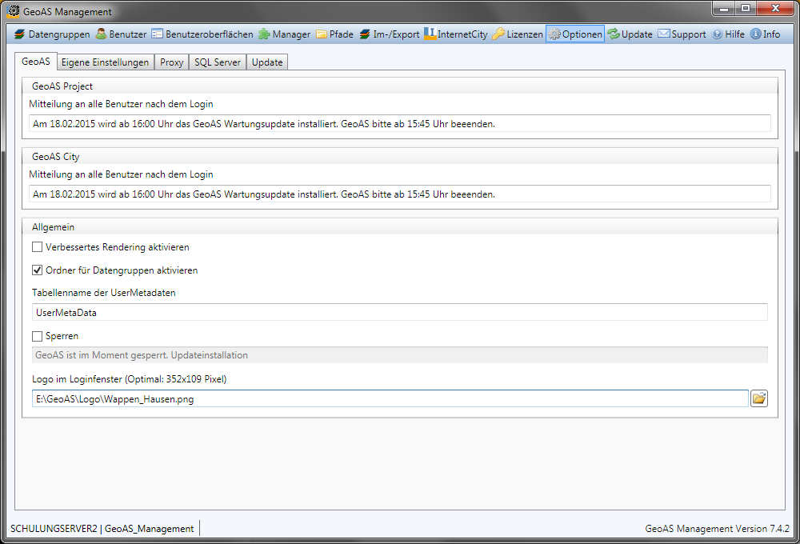Screen dimensions: 800x544
Task: Click the Benutzer toolbar label
Action: point(127,34)
